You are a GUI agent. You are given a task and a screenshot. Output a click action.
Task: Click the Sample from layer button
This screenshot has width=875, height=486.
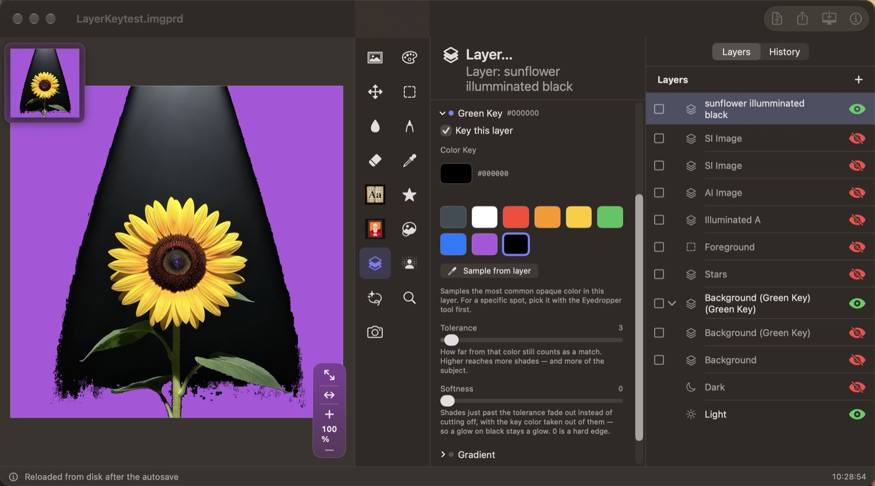point(489,271)
